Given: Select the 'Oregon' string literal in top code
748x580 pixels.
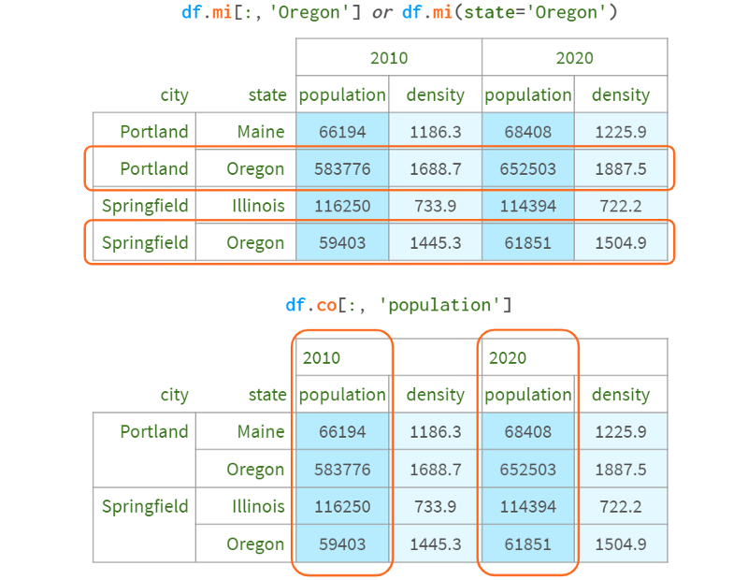Looking at the screenshot, I should pos(308,12).
